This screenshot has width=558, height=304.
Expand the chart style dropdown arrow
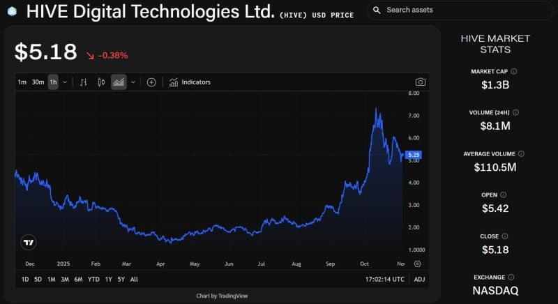pos(133,82)
